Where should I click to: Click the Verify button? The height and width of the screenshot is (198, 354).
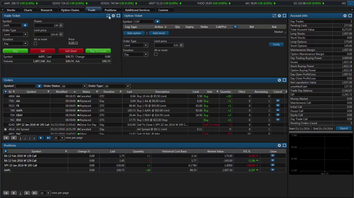[x=276, y=45]
